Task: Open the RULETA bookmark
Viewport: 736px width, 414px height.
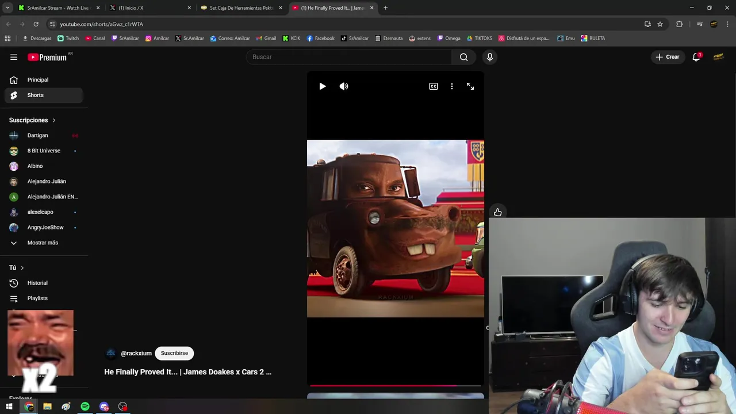Action: click(593, 39)
